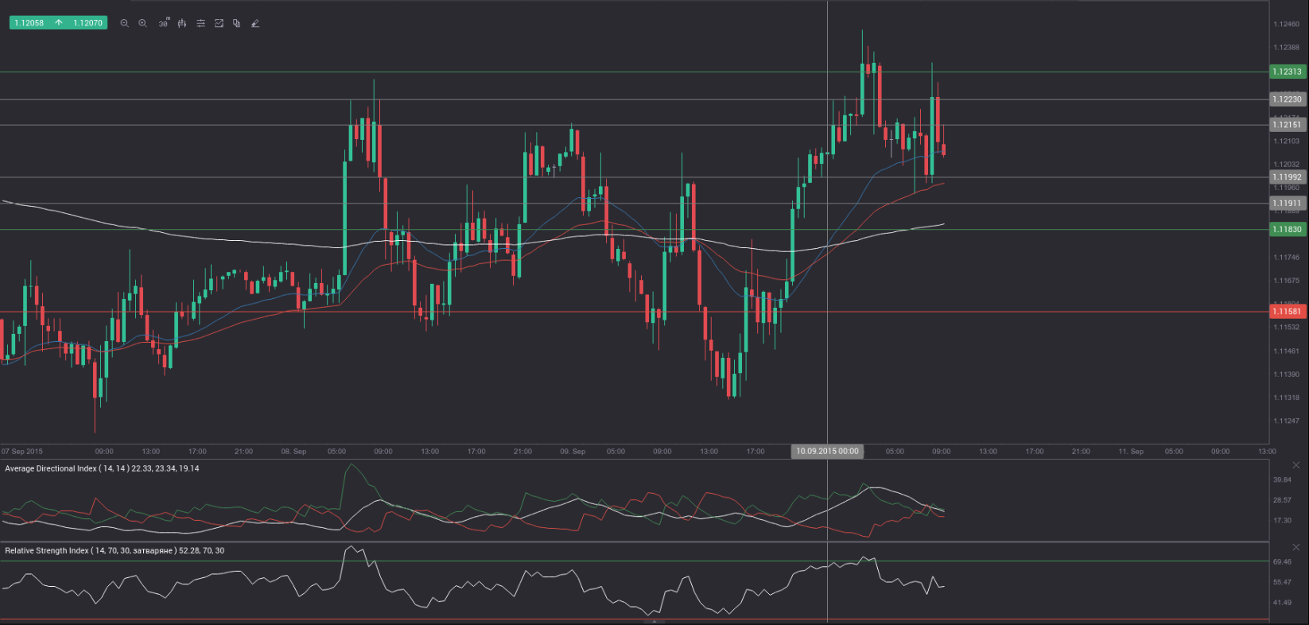
Task: Select the drawing pencil tool
Action: coord(255,23)
